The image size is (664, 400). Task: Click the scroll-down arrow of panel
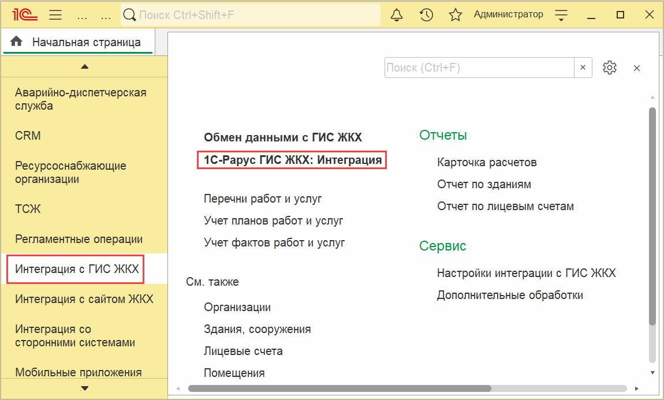pos(652,372)
